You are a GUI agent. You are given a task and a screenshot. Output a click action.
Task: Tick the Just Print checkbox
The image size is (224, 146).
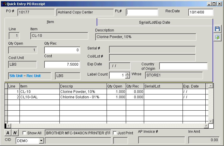point(115,133)
